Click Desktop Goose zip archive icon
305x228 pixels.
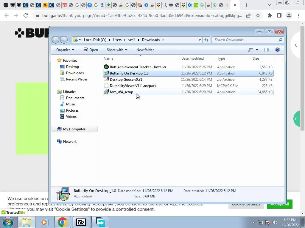[x=106, y=79]
